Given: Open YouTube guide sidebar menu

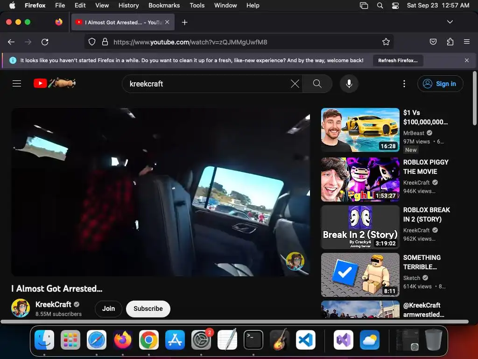Looking at the screenshot, I should pos(17,83).
